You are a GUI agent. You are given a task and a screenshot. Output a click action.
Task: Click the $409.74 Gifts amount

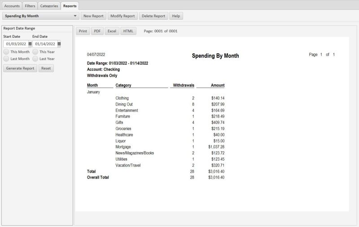[218, 122]
